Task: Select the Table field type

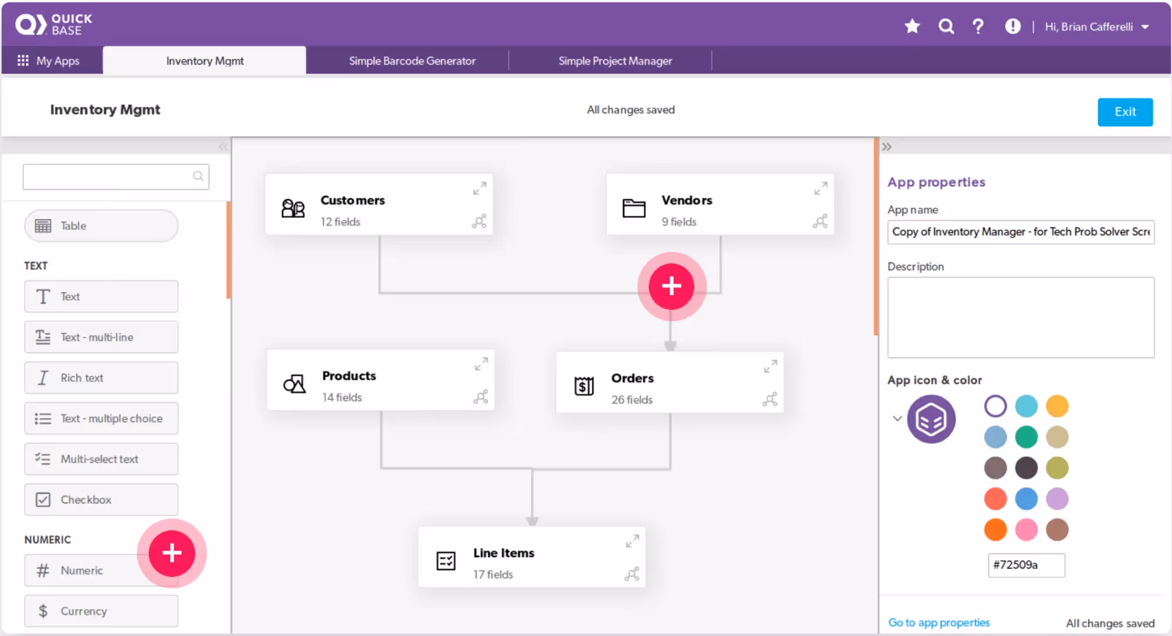Action: coord(100,225)
